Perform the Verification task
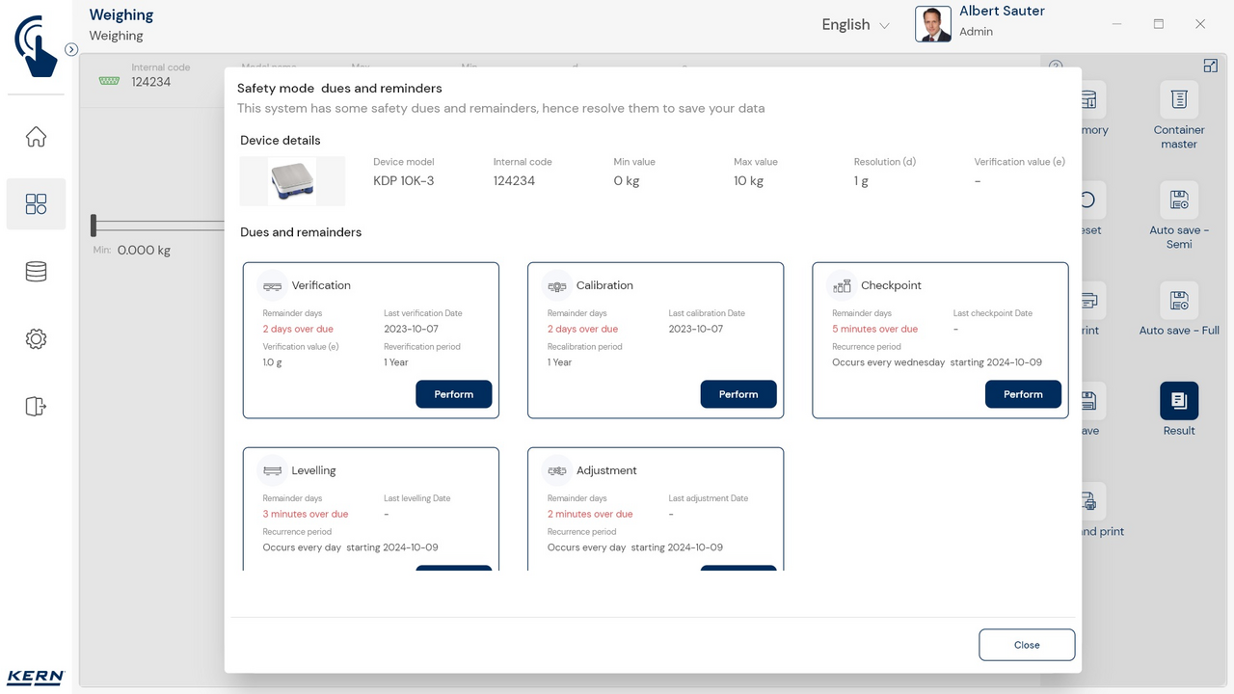This screenshot has height=694, width=1234. tap(453, 394)
